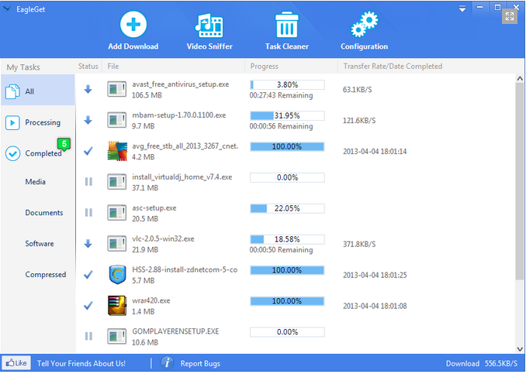Viewport: 526px width, 374px height.
Task: Open Configuration gears icon
Action: (364, 24)
